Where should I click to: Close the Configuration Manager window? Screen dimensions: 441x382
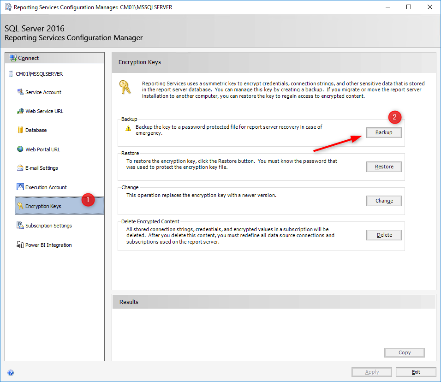pos(430,7)
